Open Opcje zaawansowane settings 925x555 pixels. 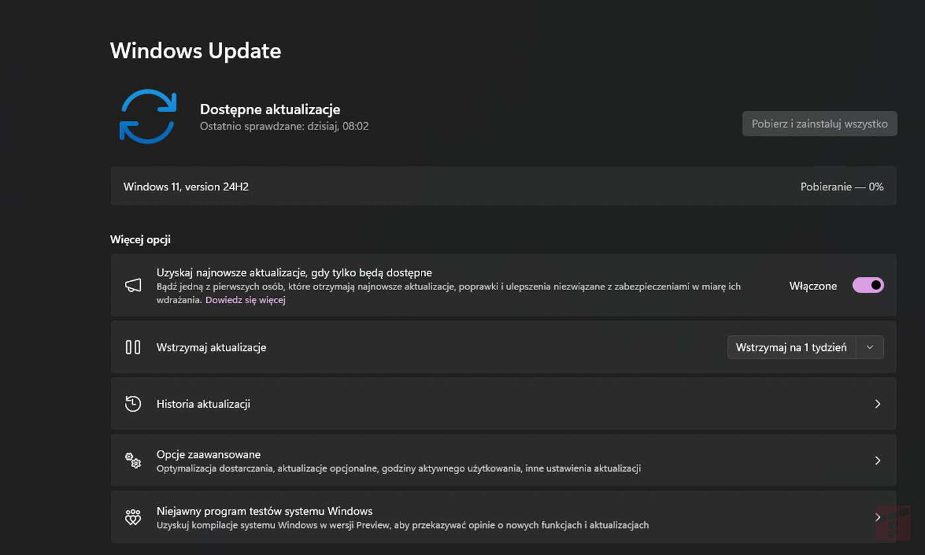point(462,460)
